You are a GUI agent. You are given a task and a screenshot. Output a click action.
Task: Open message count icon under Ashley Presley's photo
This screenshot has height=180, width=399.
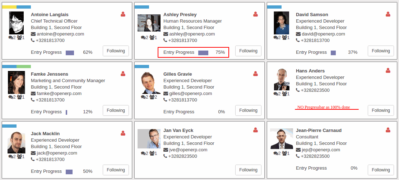143,38
